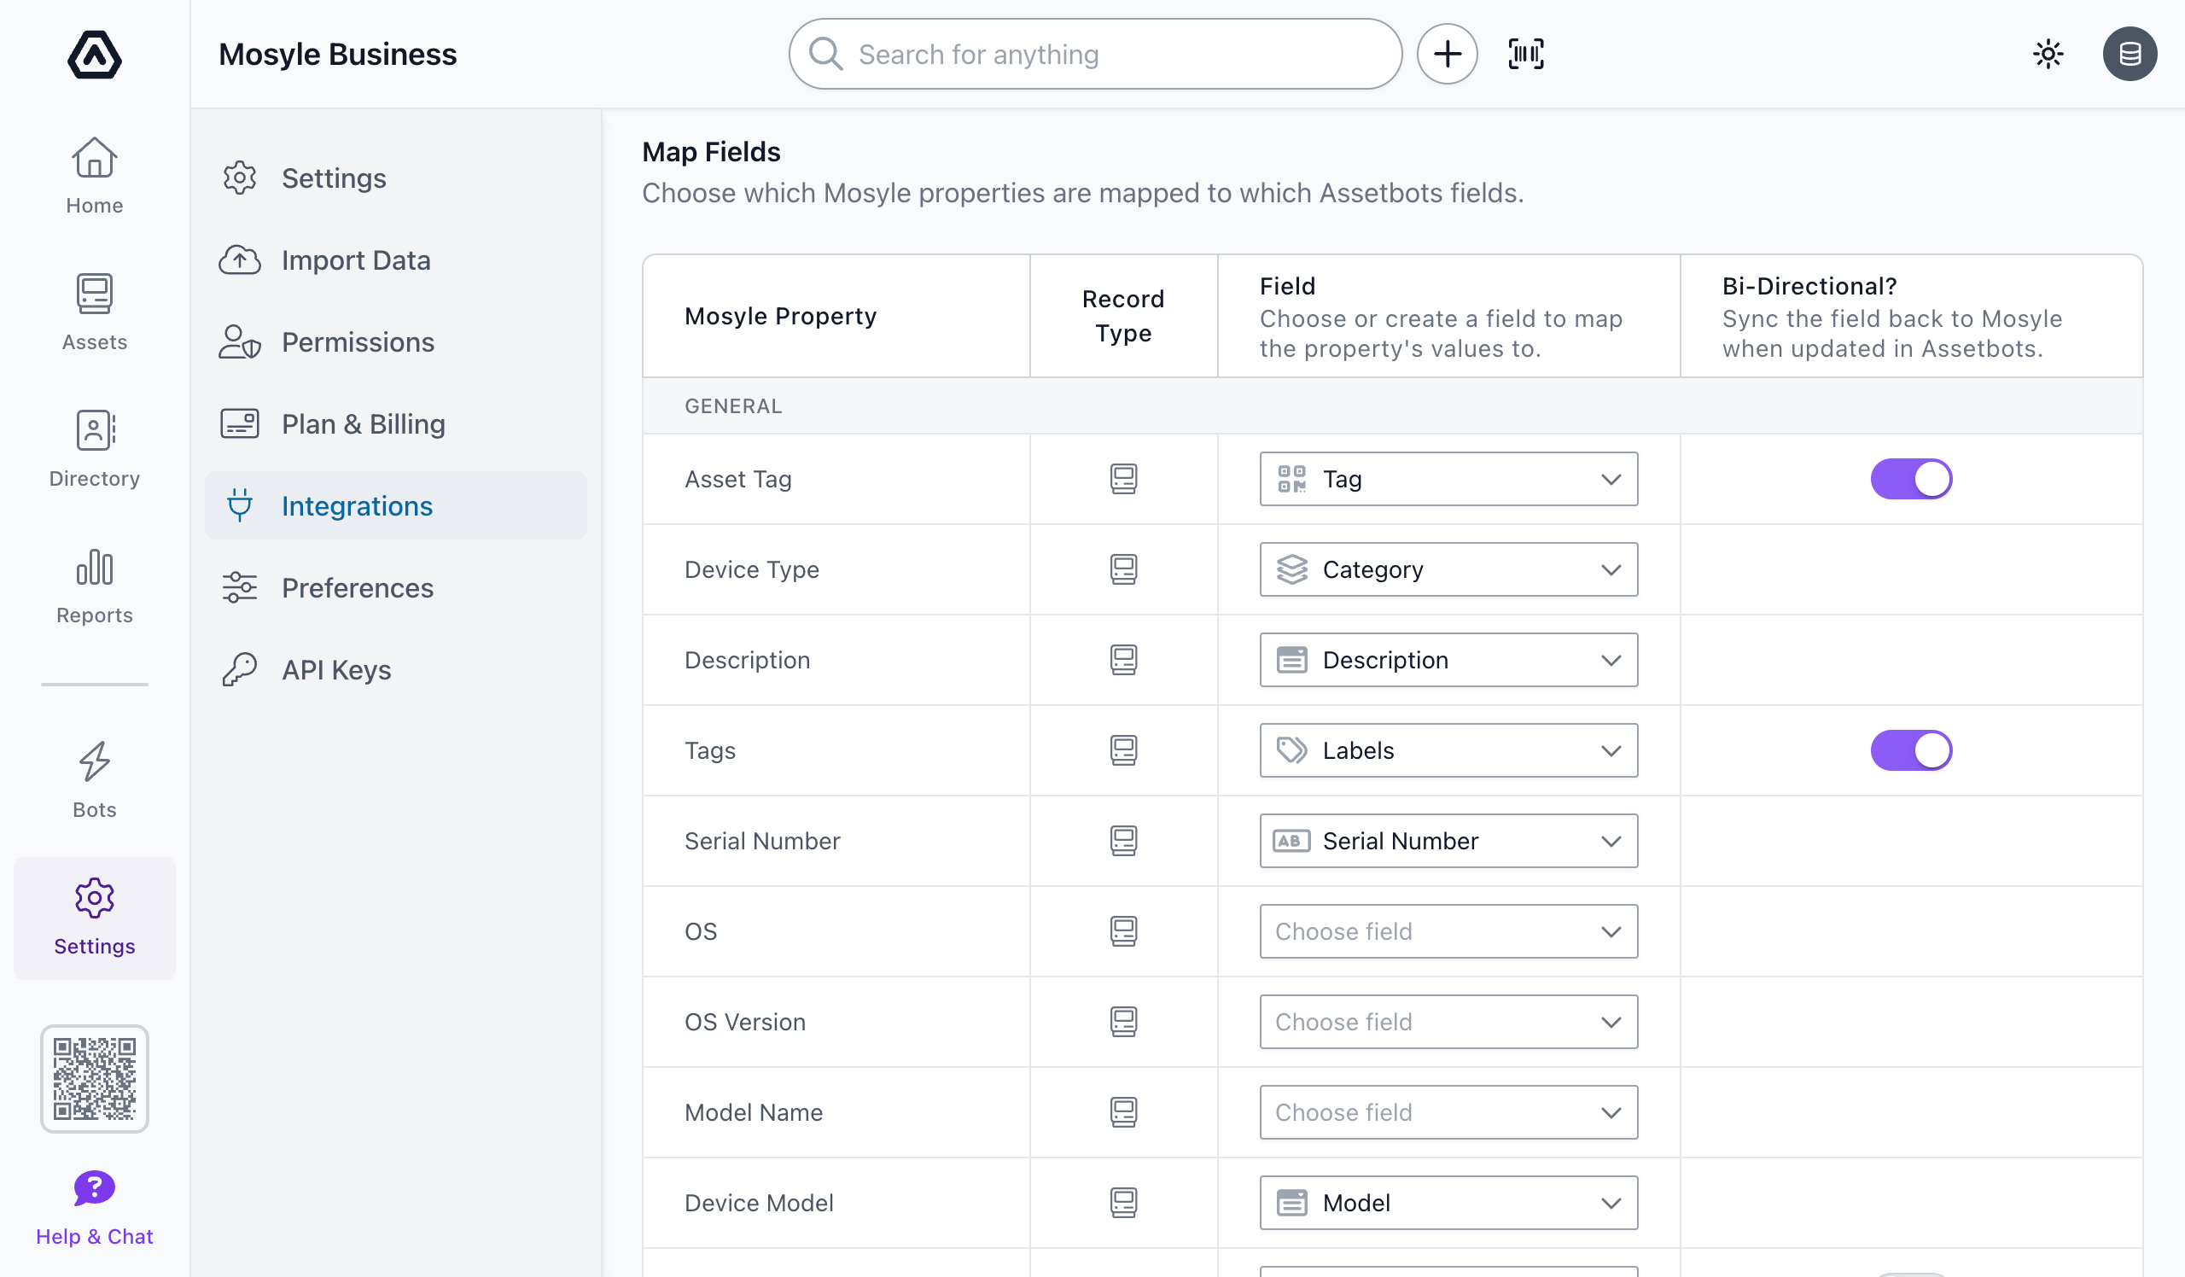Focus the Search for anything field
This screenshot has height=1277, width=2185.
pos(1095,55)
